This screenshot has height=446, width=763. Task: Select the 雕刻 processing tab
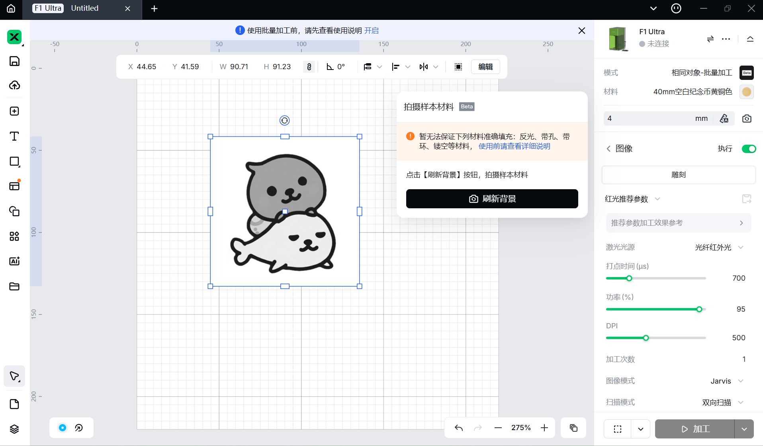click(x=678, y=175)
